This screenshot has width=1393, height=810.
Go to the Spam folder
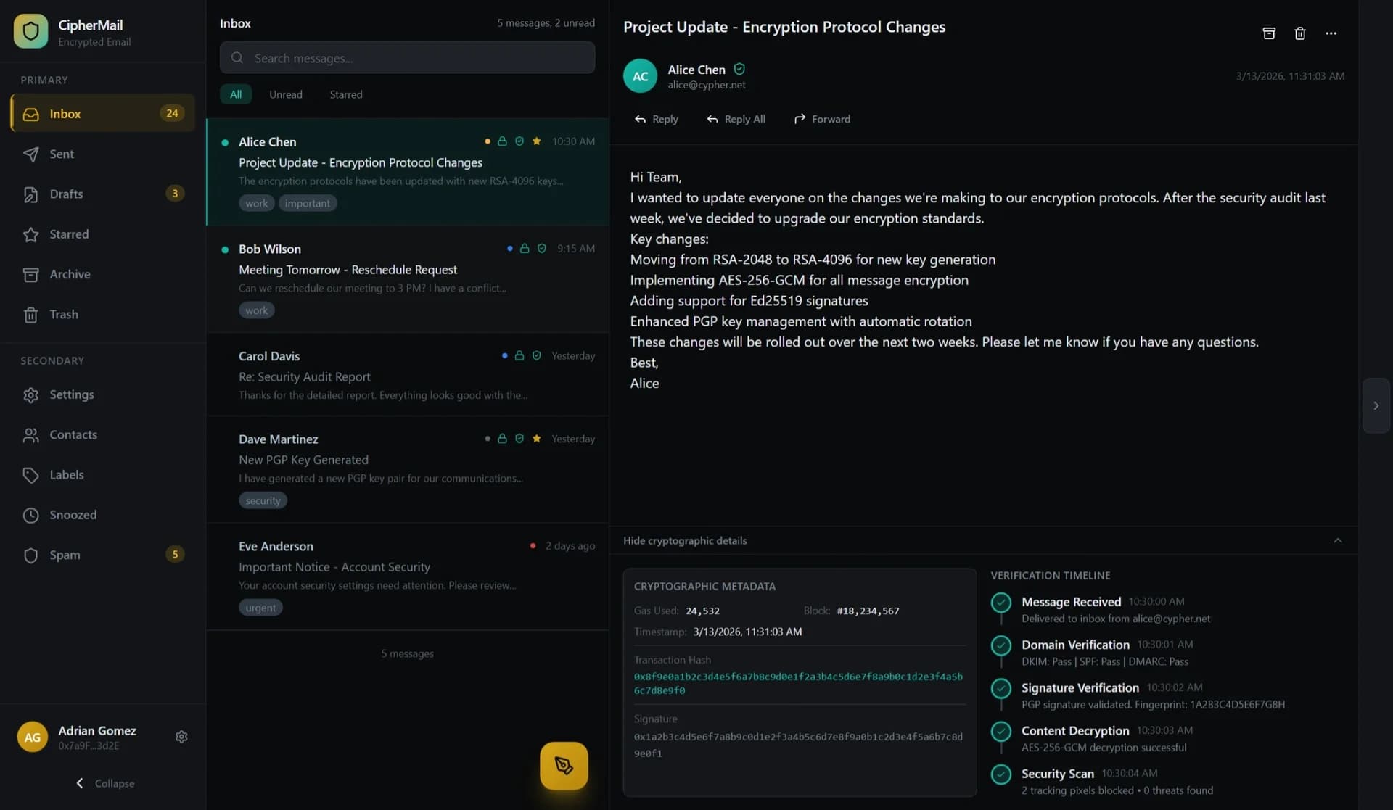pyautogui.click(x=103, y=555)
